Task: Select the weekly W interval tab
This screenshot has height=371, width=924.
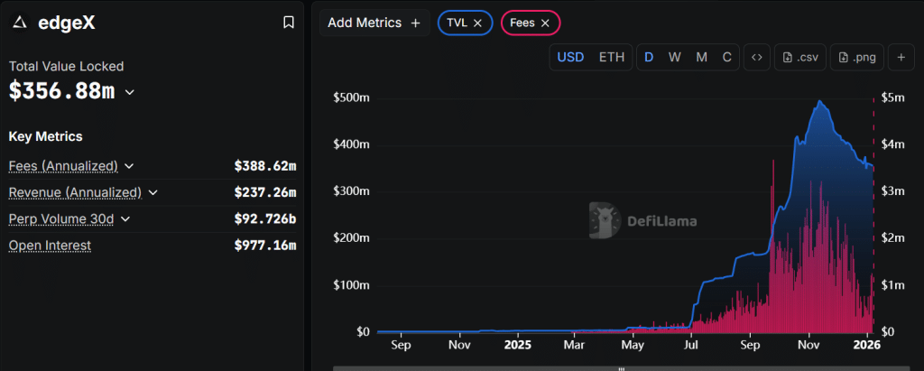Action: click(x=674, y=57)
